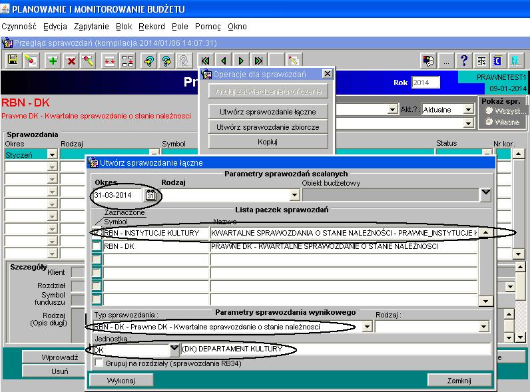Click the Zamknij button
The width and height of the screenshot is (530, 392).
point(459,381)
